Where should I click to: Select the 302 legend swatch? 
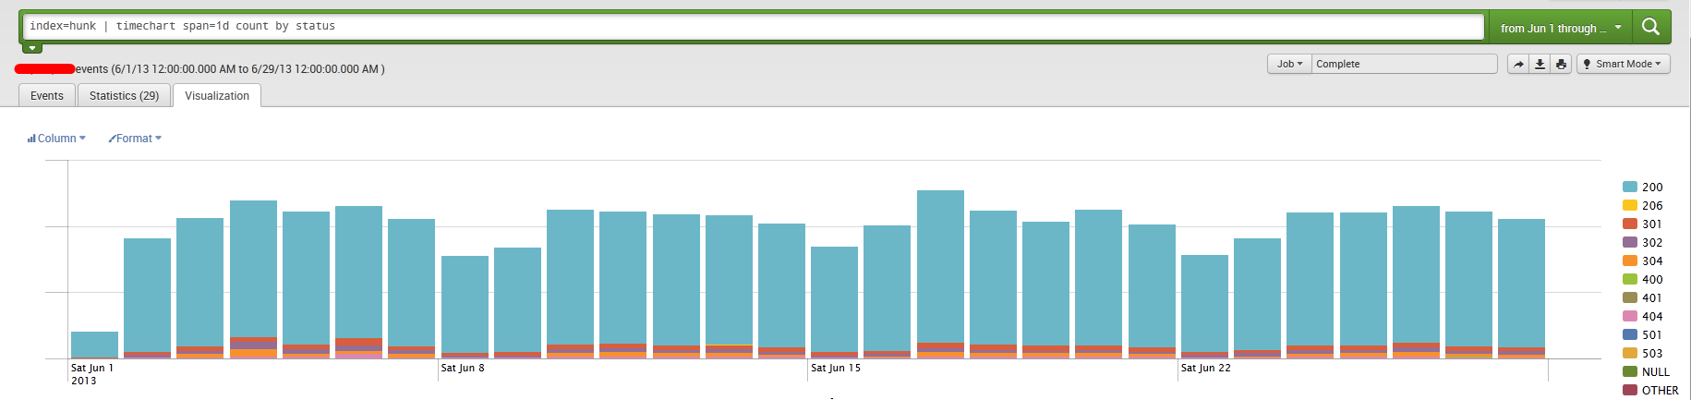click(1630, 242)
